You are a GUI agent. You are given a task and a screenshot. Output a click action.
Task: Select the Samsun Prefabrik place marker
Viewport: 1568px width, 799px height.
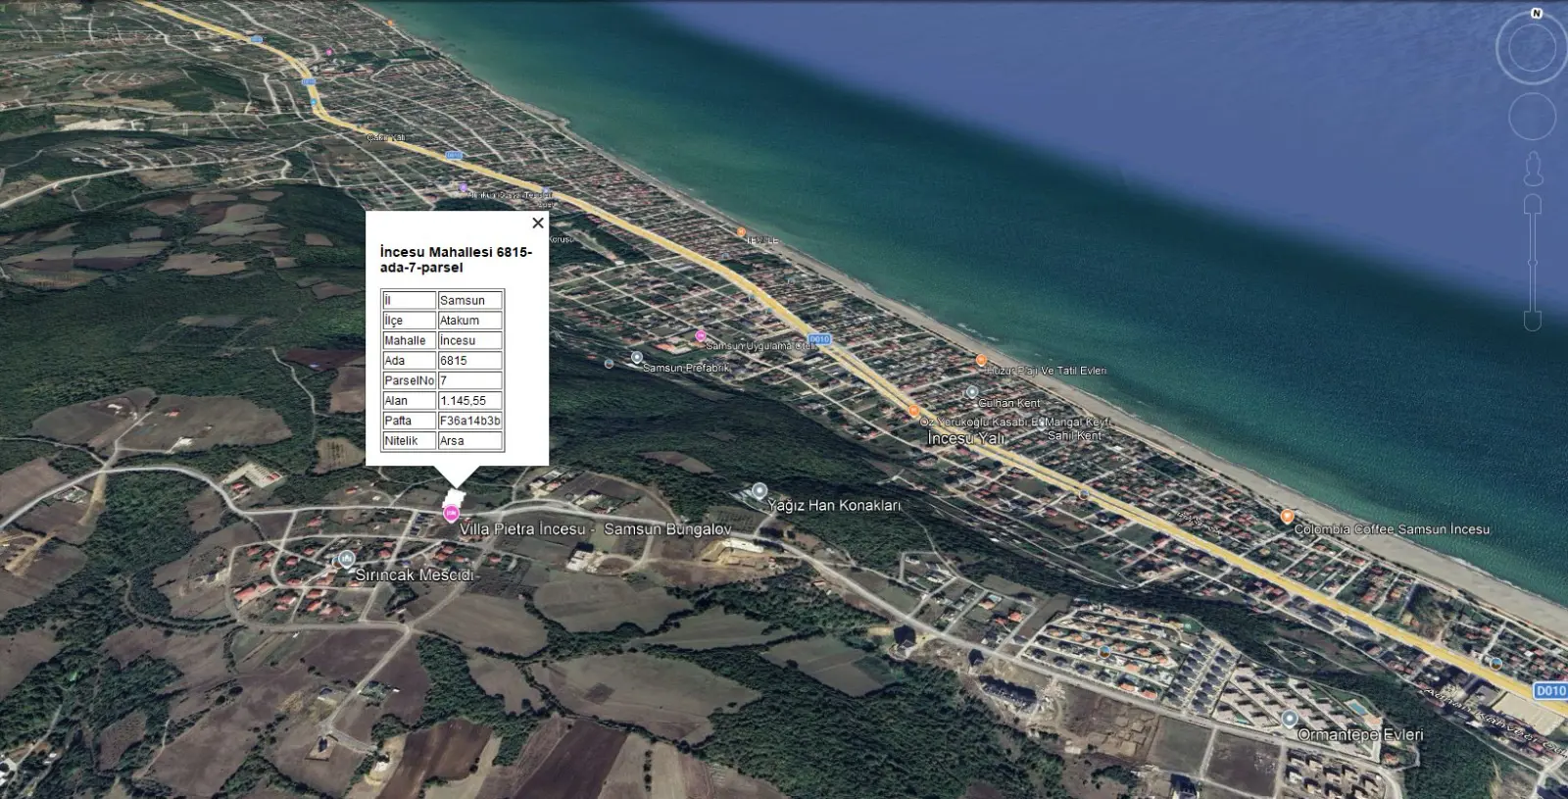coord(637,358)
